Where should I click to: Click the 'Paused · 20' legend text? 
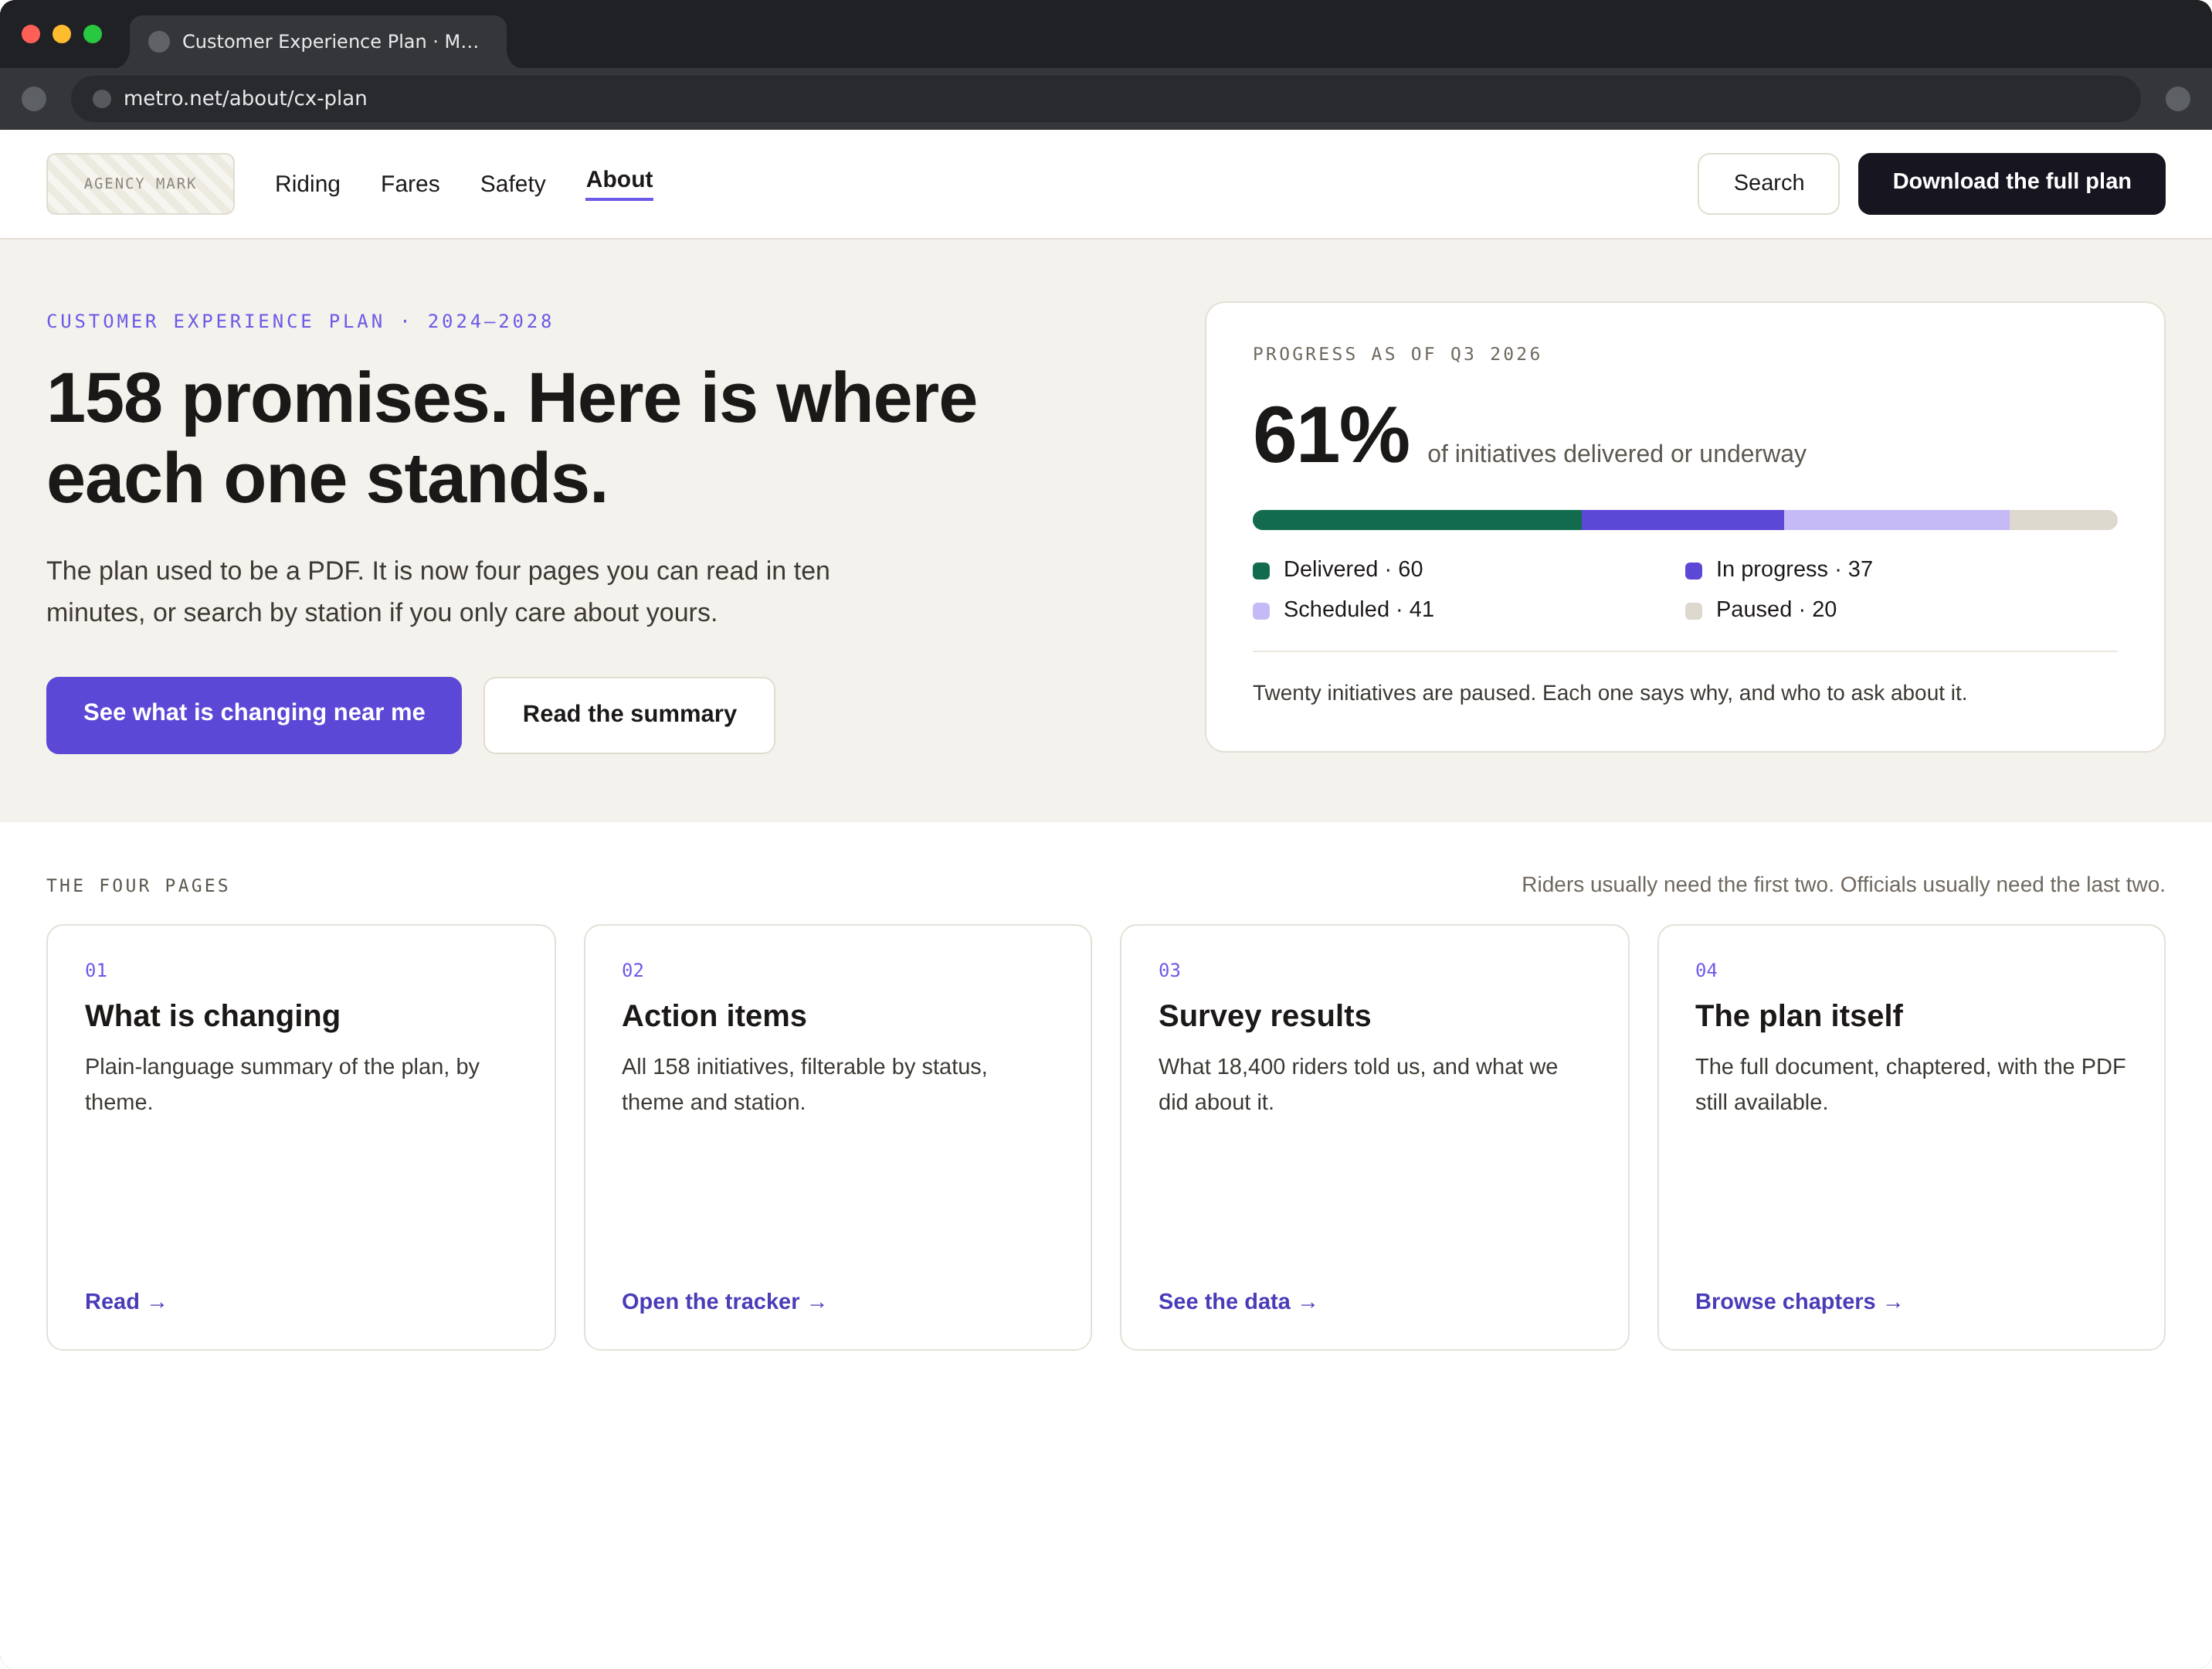click(x=1776, y=610)
